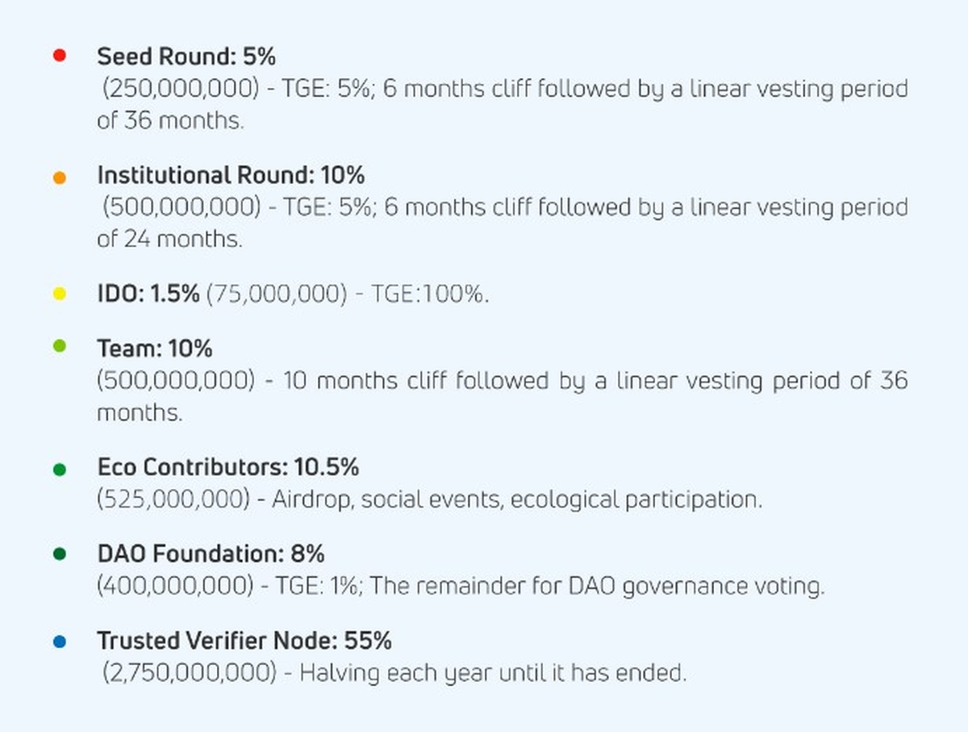Click the "TGE:100%." text in IDO line

(x=429, y=295)
